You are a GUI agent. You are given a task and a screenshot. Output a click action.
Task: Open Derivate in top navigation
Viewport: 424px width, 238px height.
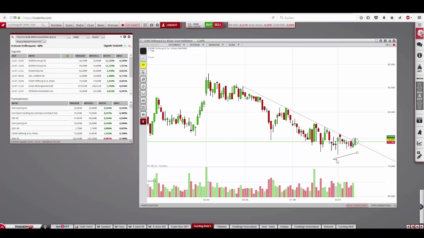113,25
